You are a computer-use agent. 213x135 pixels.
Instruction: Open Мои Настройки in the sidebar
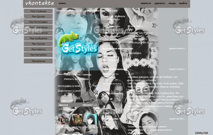coord(38,55)
